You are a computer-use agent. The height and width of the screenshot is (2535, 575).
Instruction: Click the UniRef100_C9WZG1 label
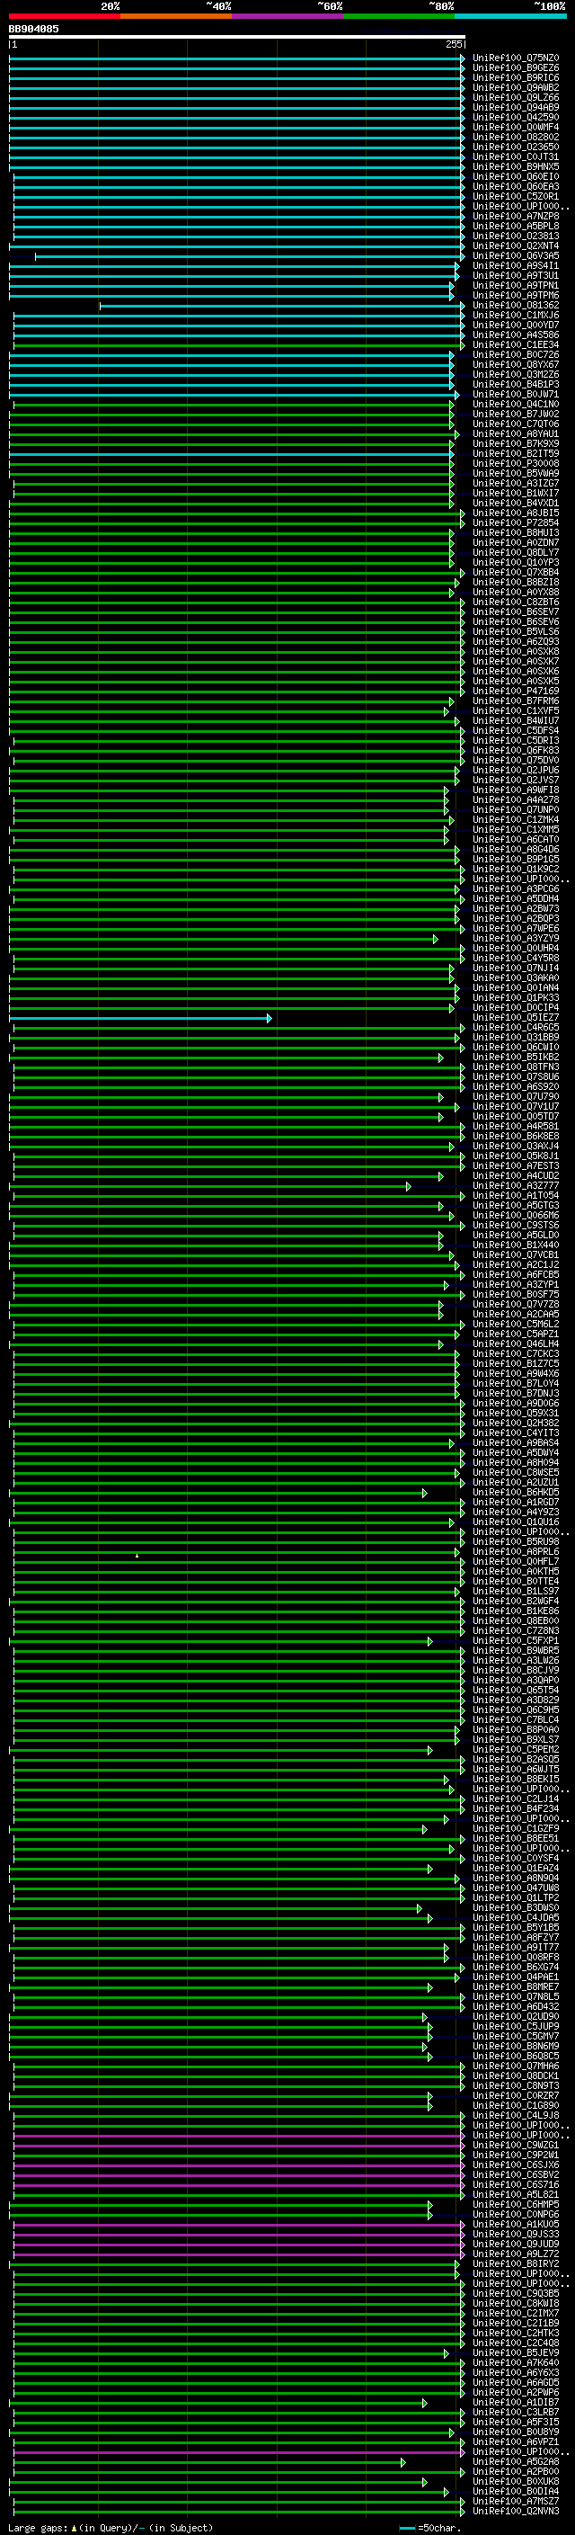click(515, 2146)
